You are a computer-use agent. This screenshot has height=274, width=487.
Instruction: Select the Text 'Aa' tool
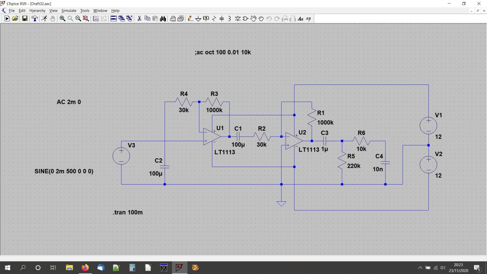[301, 19]
